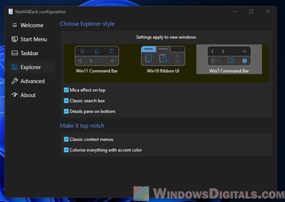Viewport: 285px width, 202px height.
Task: Select the Explorer section in sidebar
Action: pyautogui.click(x=31, y=67)
